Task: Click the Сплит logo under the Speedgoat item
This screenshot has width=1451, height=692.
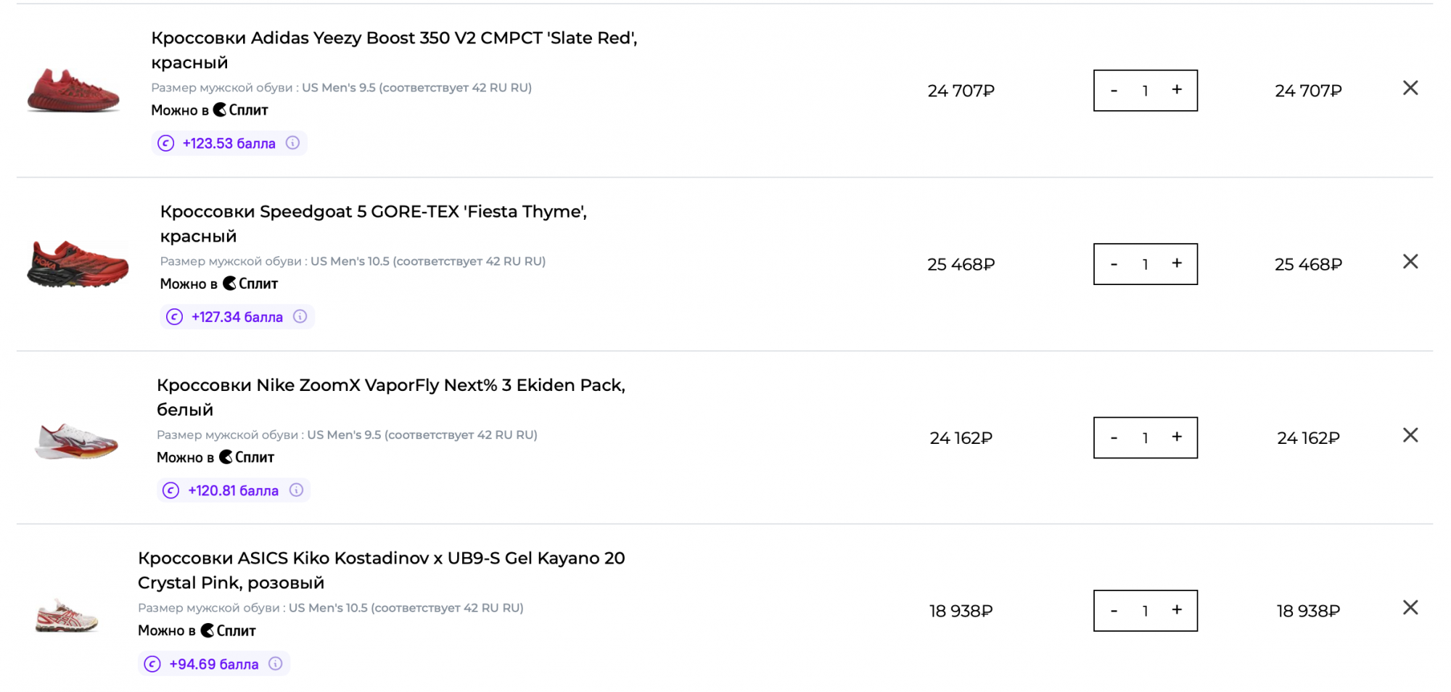Action: point(250,284)
